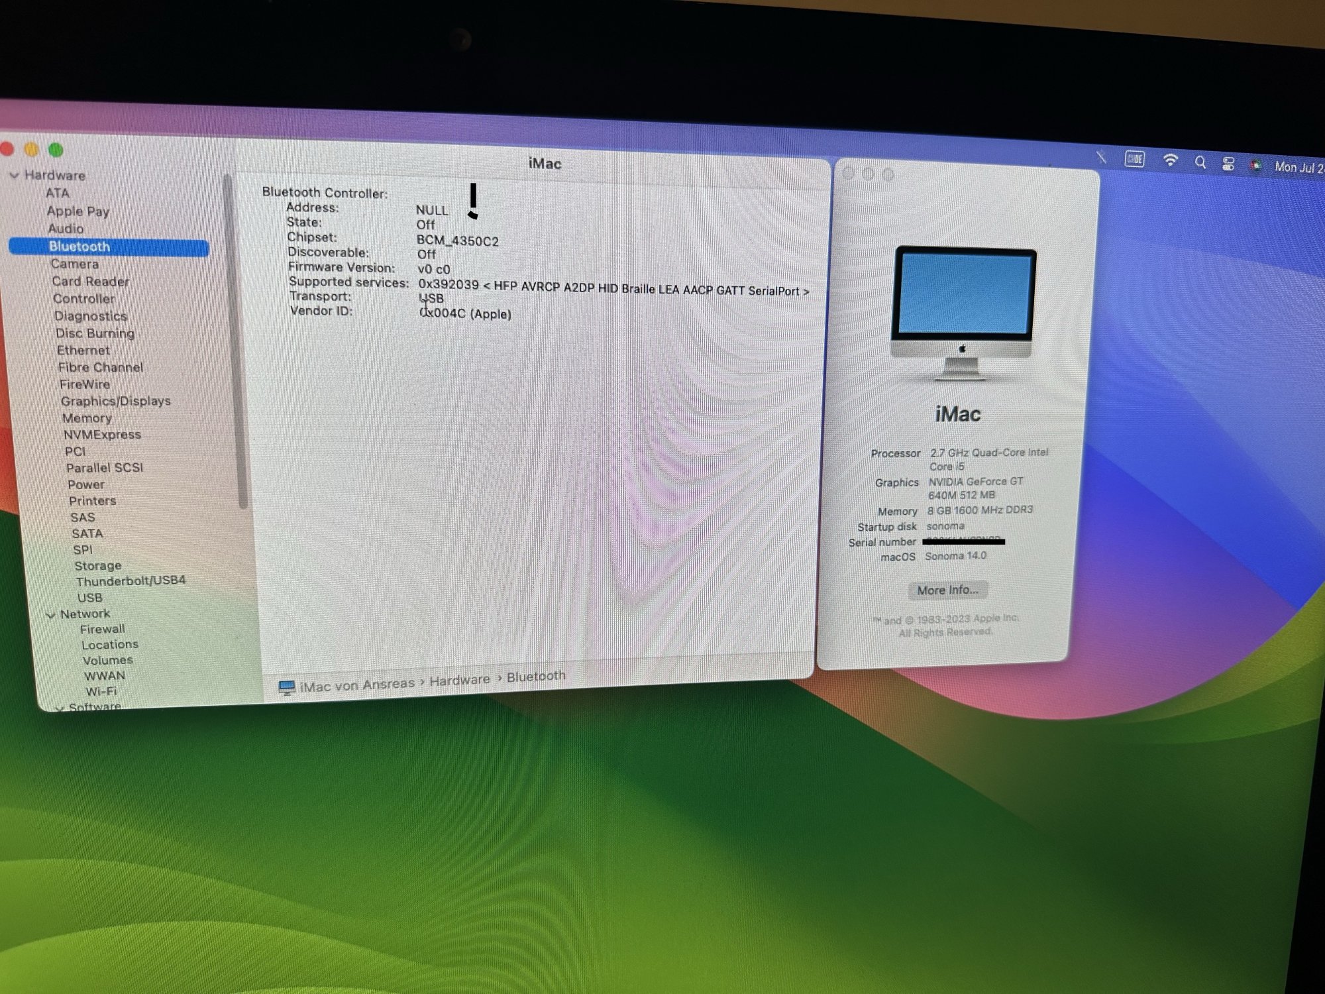
Task: Click the disabled Bluetooth menu bar icon
Action: coord(1101,157)
